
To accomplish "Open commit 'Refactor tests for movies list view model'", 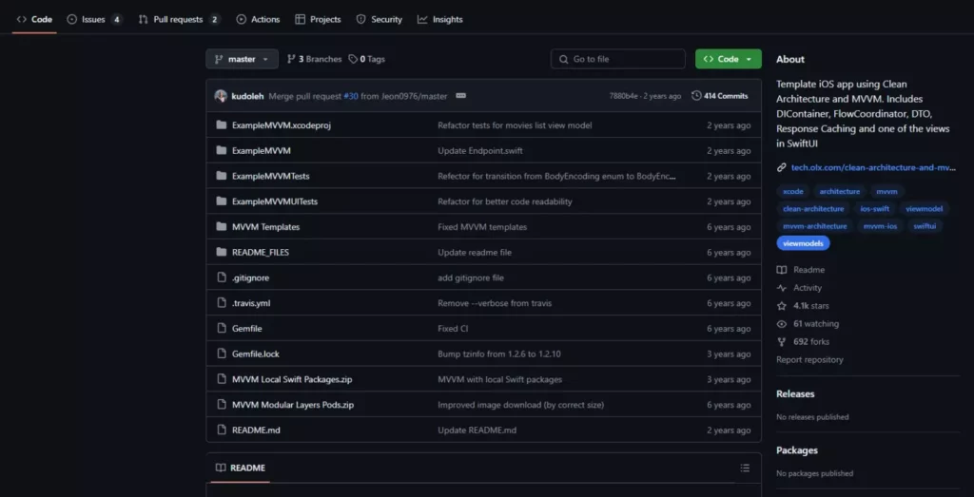I will click(x=515, y=125).
